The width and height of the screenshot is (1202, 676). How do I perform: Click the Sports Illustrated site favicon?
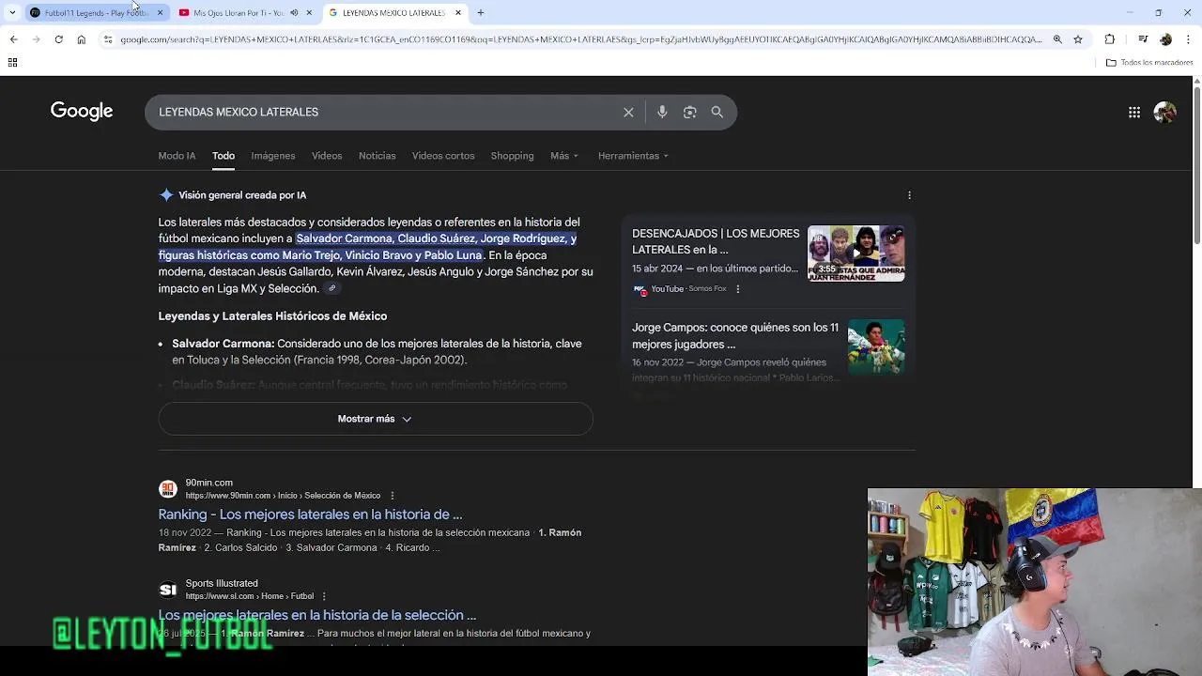click(x=168, y=590)
